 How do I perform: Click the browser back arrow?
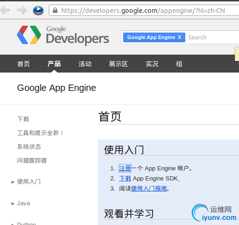click(5, 10)
